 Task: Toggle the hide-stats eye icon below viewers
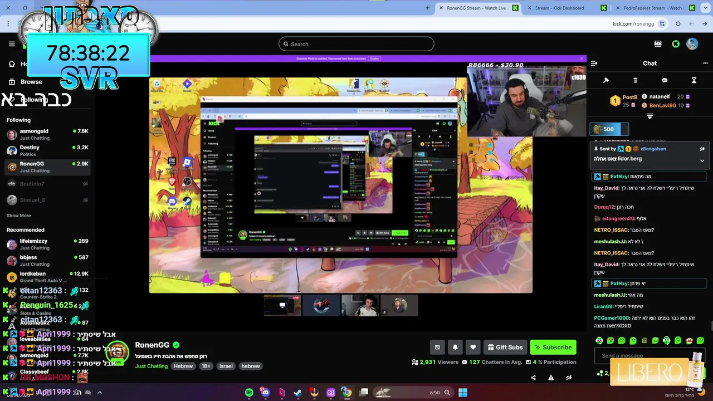click(569, 378)
